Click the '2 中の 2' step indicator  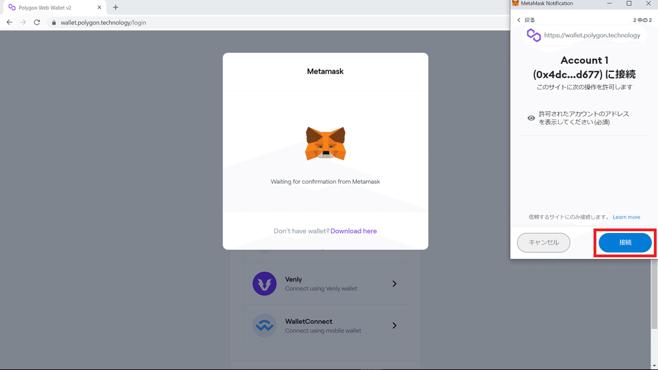tap(642, 20)
